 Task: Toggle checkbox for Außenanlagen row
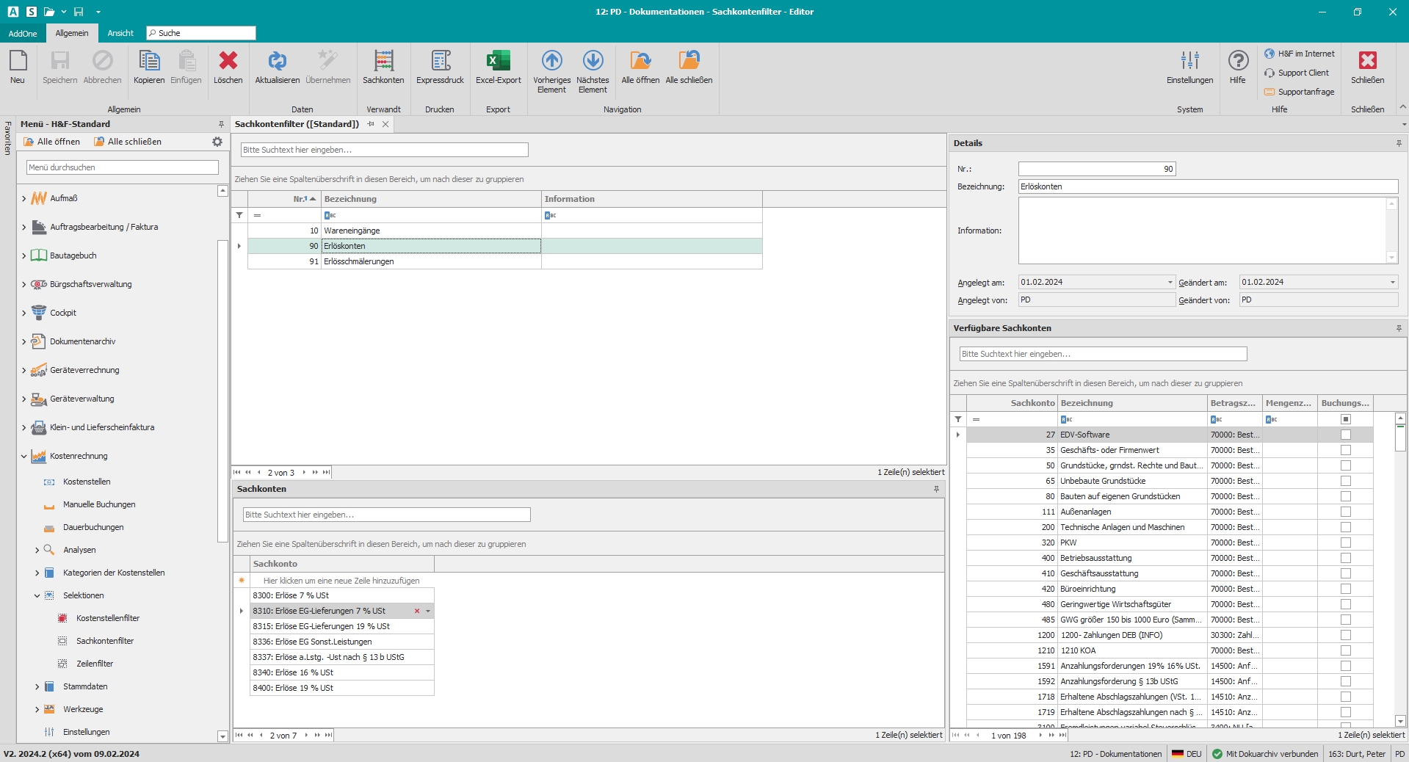[1345, 512]
